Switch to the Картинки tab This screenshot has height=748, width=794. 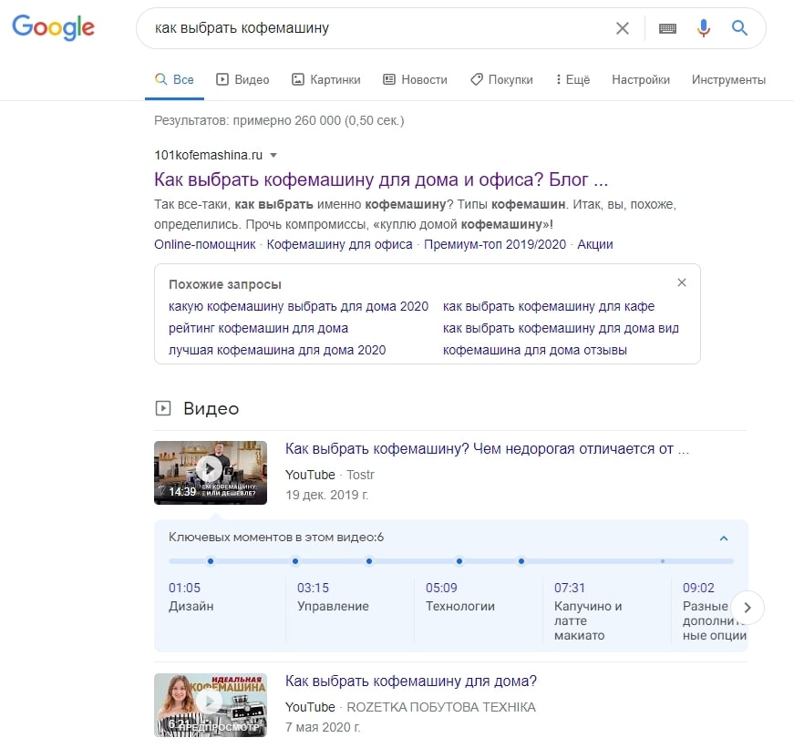tap(326, 79)
